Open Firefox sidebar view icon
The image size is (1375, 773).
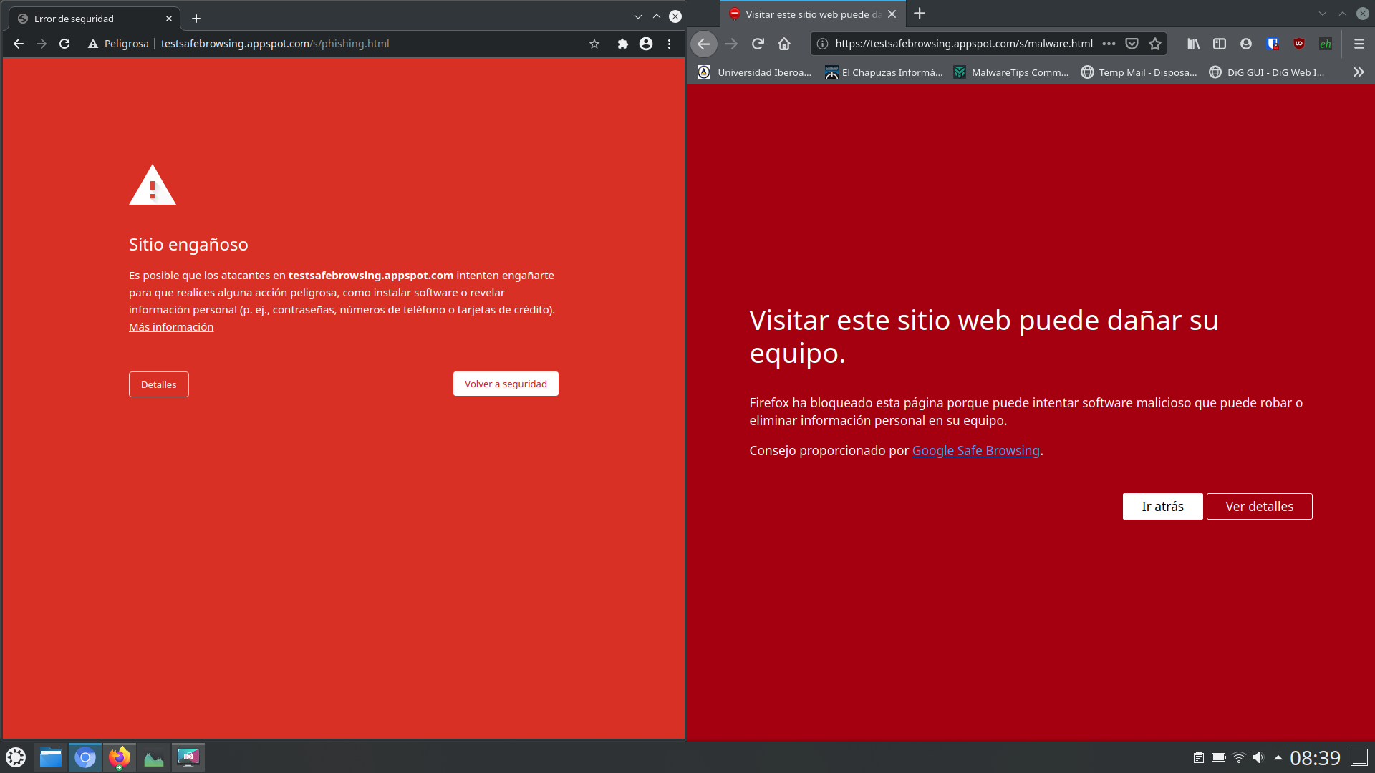[1220, 44]
